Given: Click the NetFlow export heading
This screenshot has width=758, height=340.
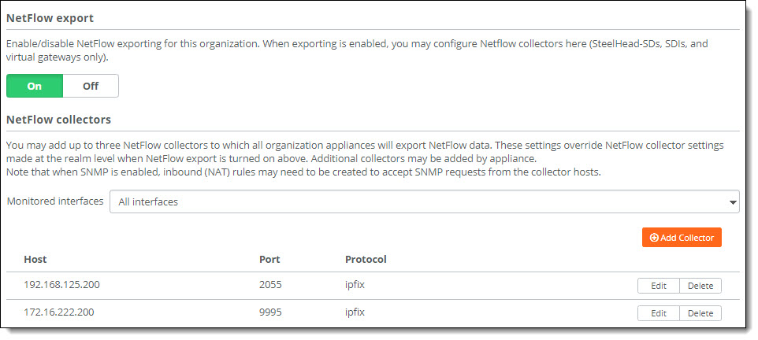Looking at the screenshot, I should tap(50, 18).
